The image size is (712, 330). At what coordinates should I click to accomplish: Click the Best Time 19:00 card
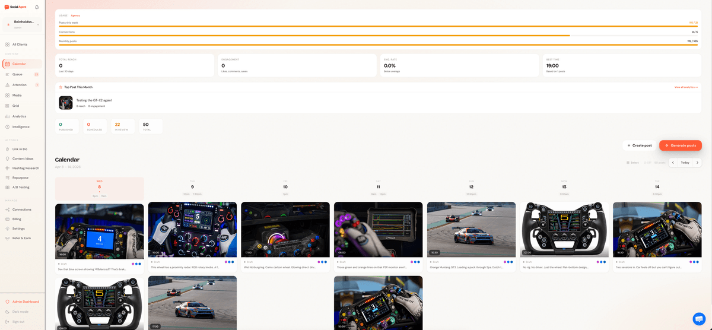tap(622, 65)
